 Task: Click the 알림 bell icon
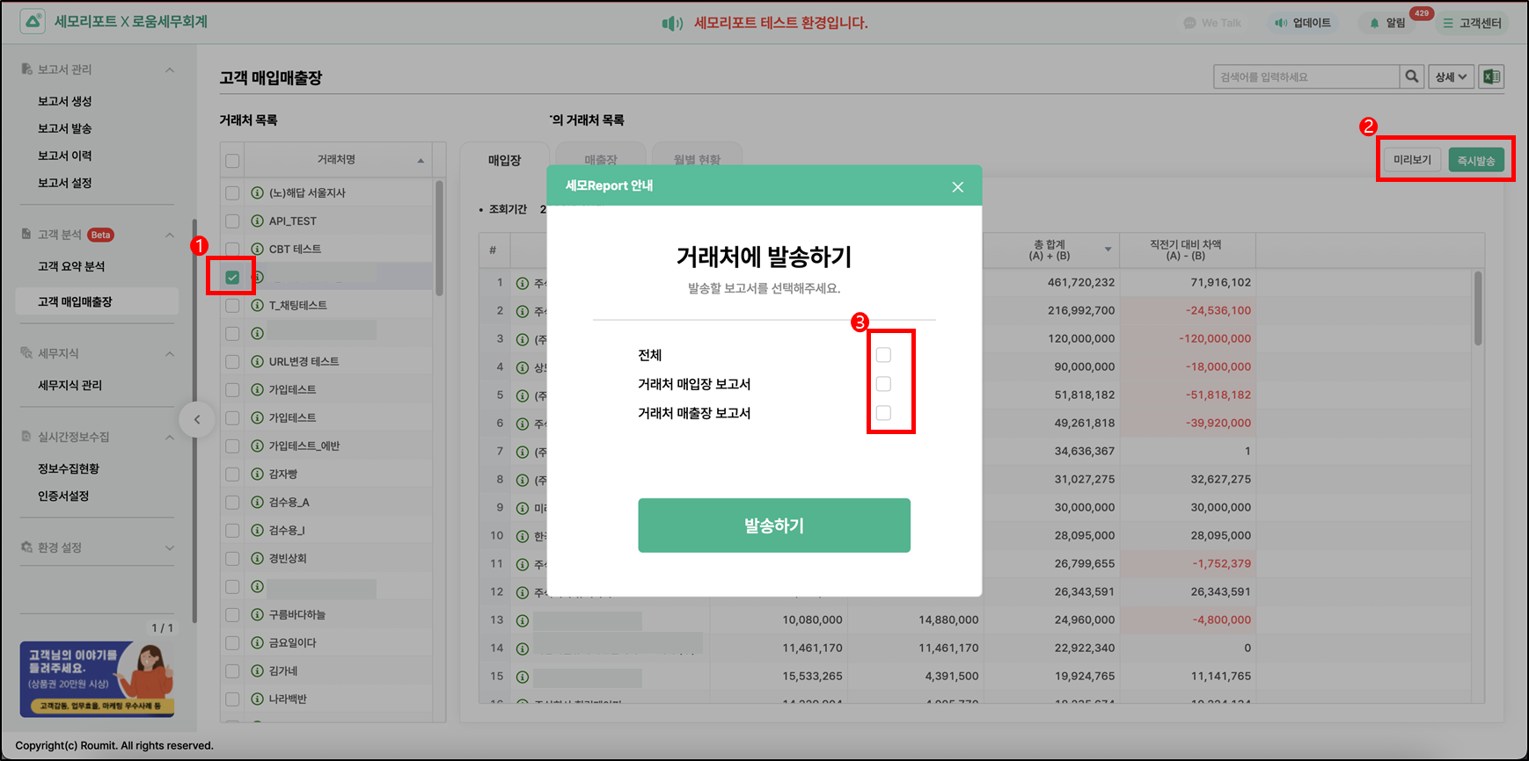pyautogui.click(x=1374, y=23)
